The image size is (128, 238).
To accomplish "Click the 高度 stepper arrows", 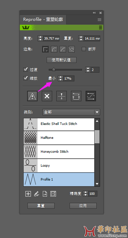I will (40, 38).
